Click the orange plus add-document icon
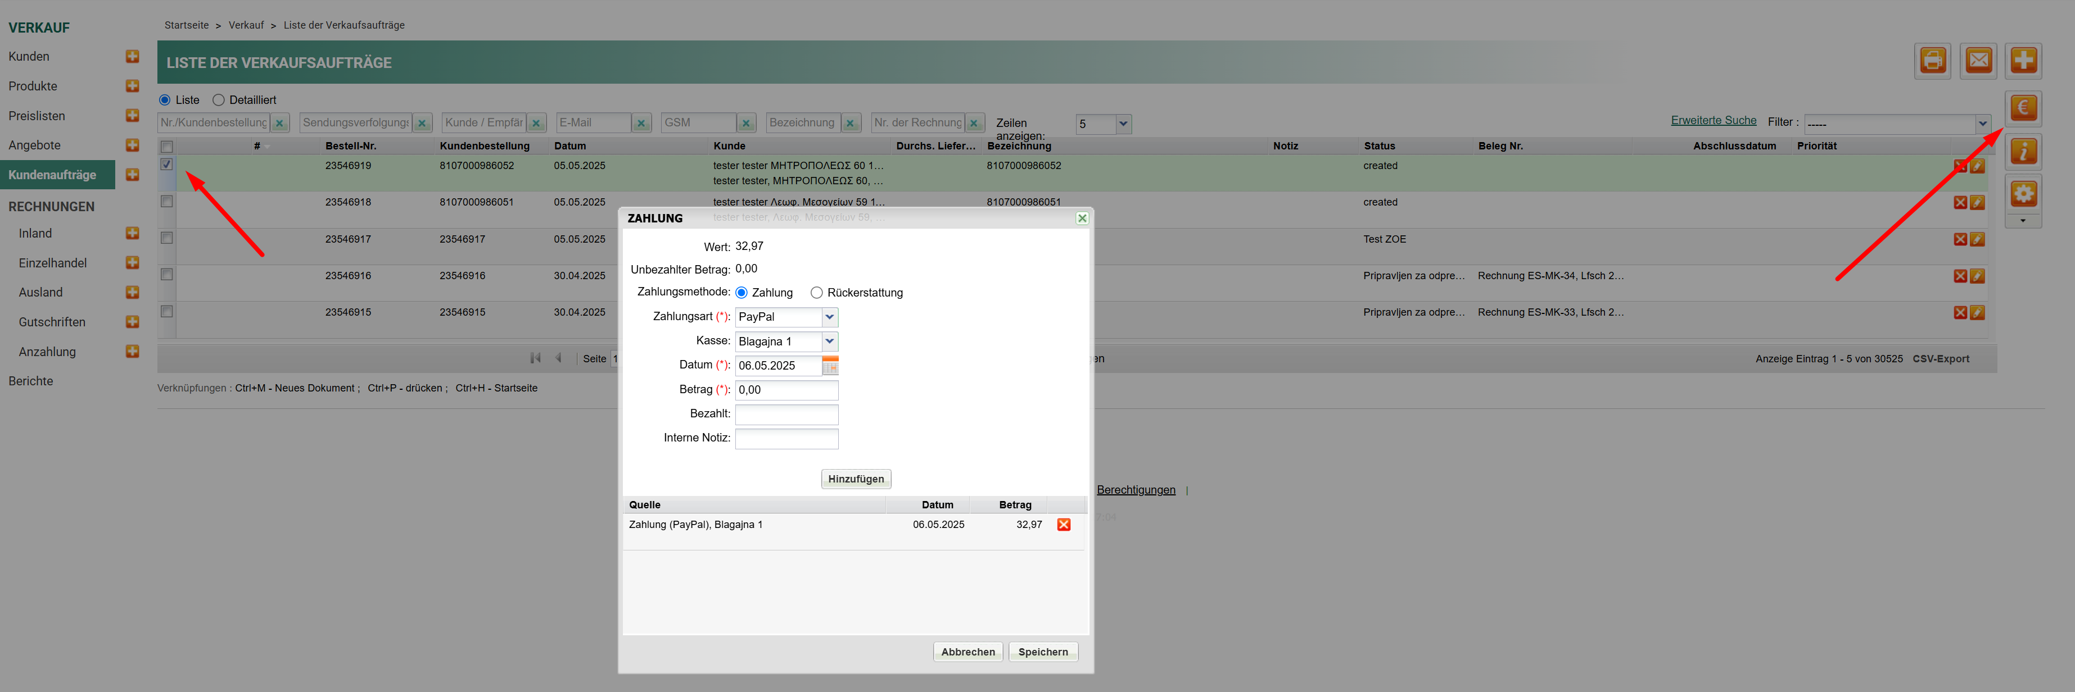Screen dimensions: 2075x692 coord(2023,61)
